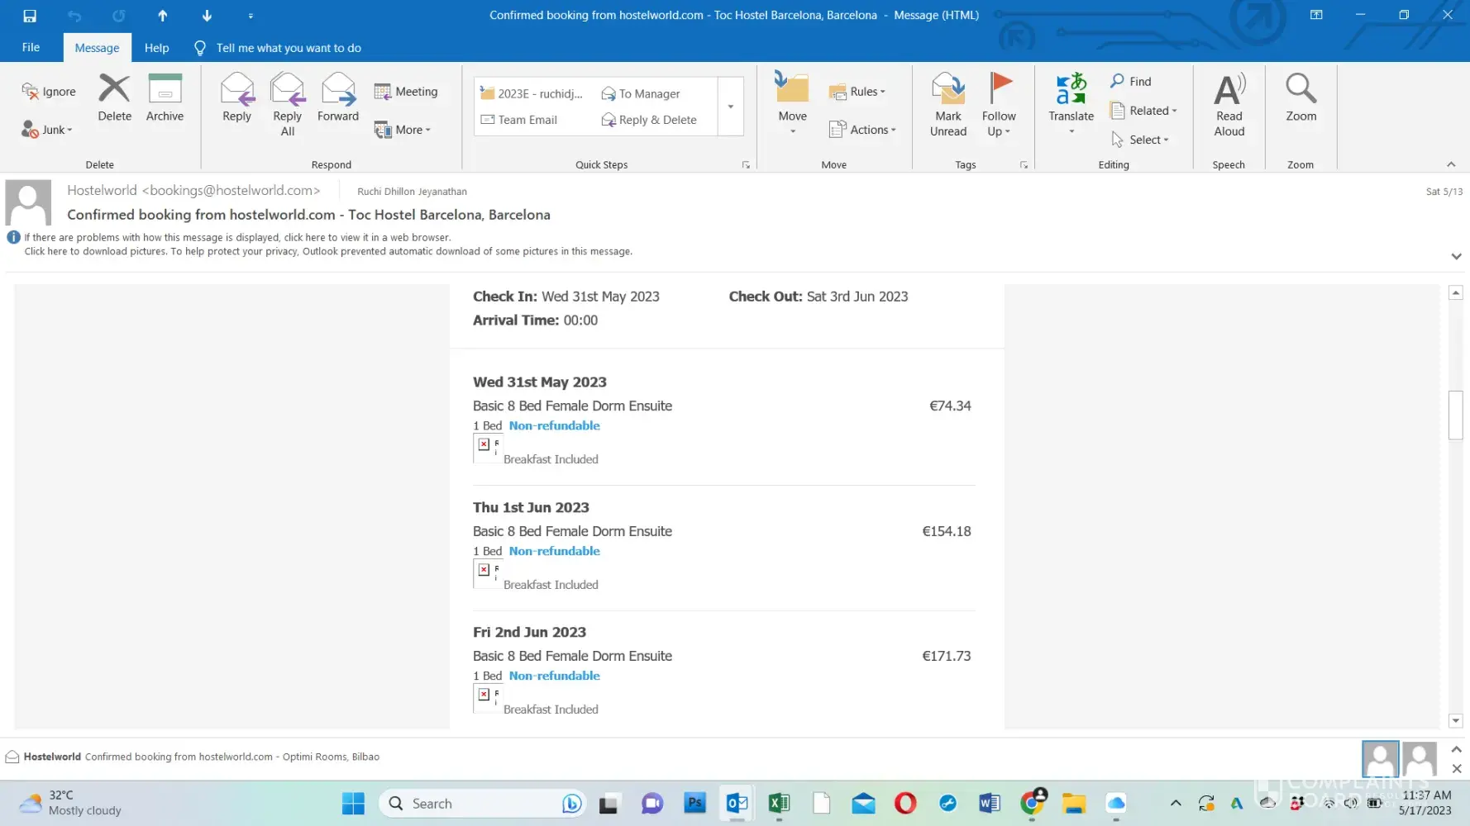This screenshot has width=1470, height=826.
Task: Click the Reply & Delete quick step
Action: click(656, 120)
